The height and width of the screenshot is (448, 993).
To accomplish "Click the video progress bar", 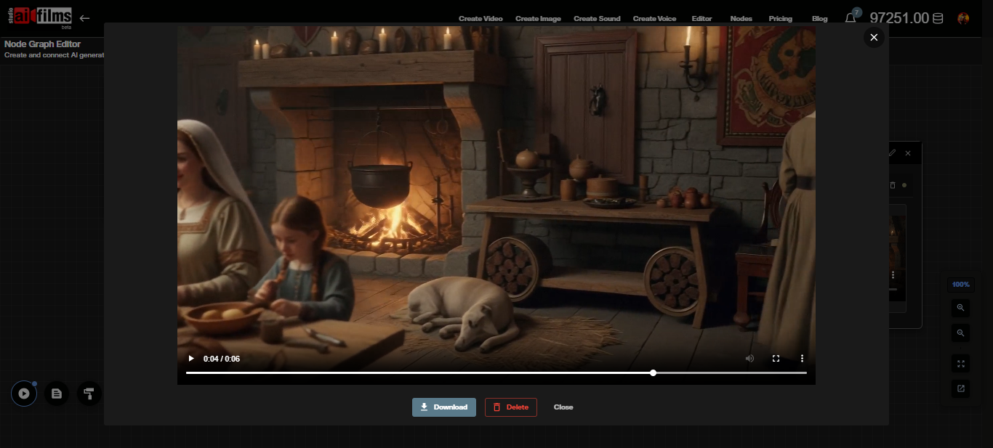I will tap(496, 372).
